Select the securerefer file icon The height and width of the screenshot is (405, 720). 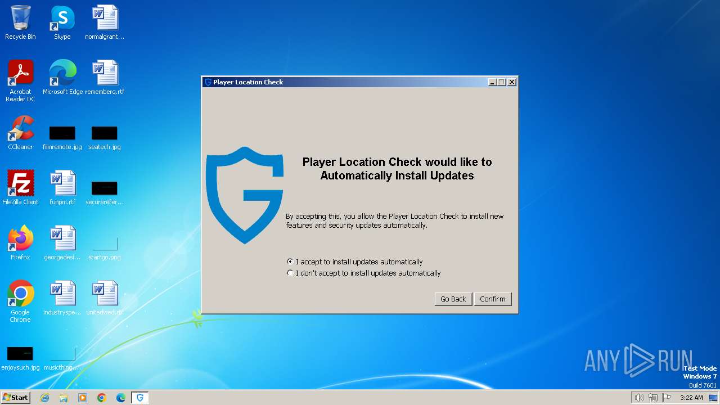point(105,192)
